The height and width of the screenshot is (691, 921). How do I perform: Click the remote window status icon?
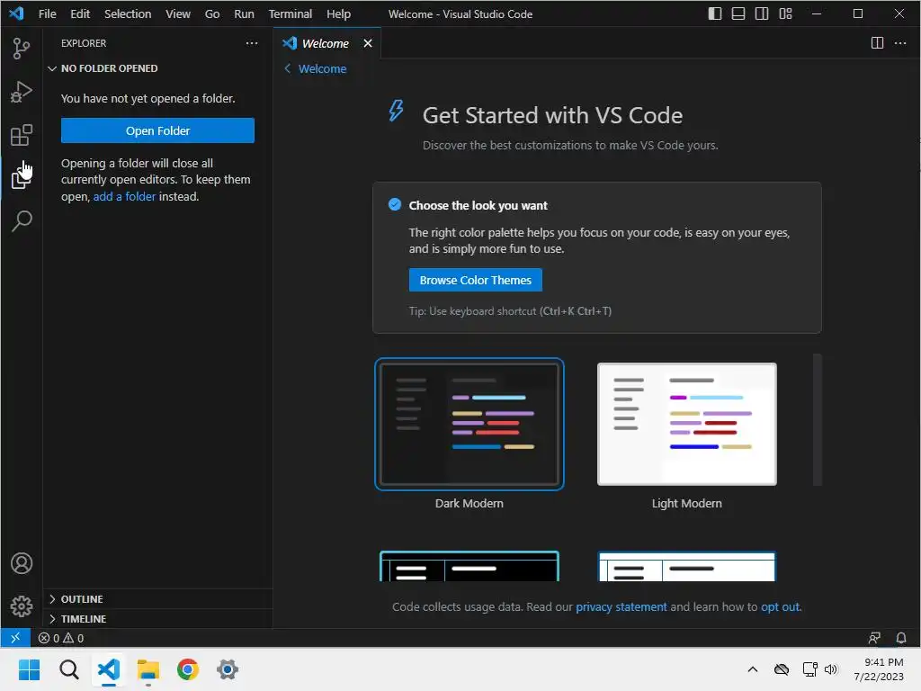[x=15, y=638]
